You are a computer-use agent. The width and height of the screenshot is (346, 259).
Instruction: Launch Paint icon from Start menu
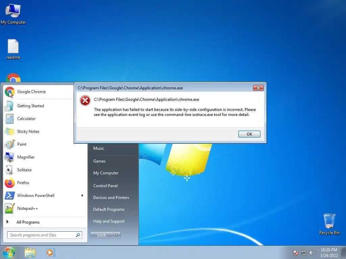9,144
